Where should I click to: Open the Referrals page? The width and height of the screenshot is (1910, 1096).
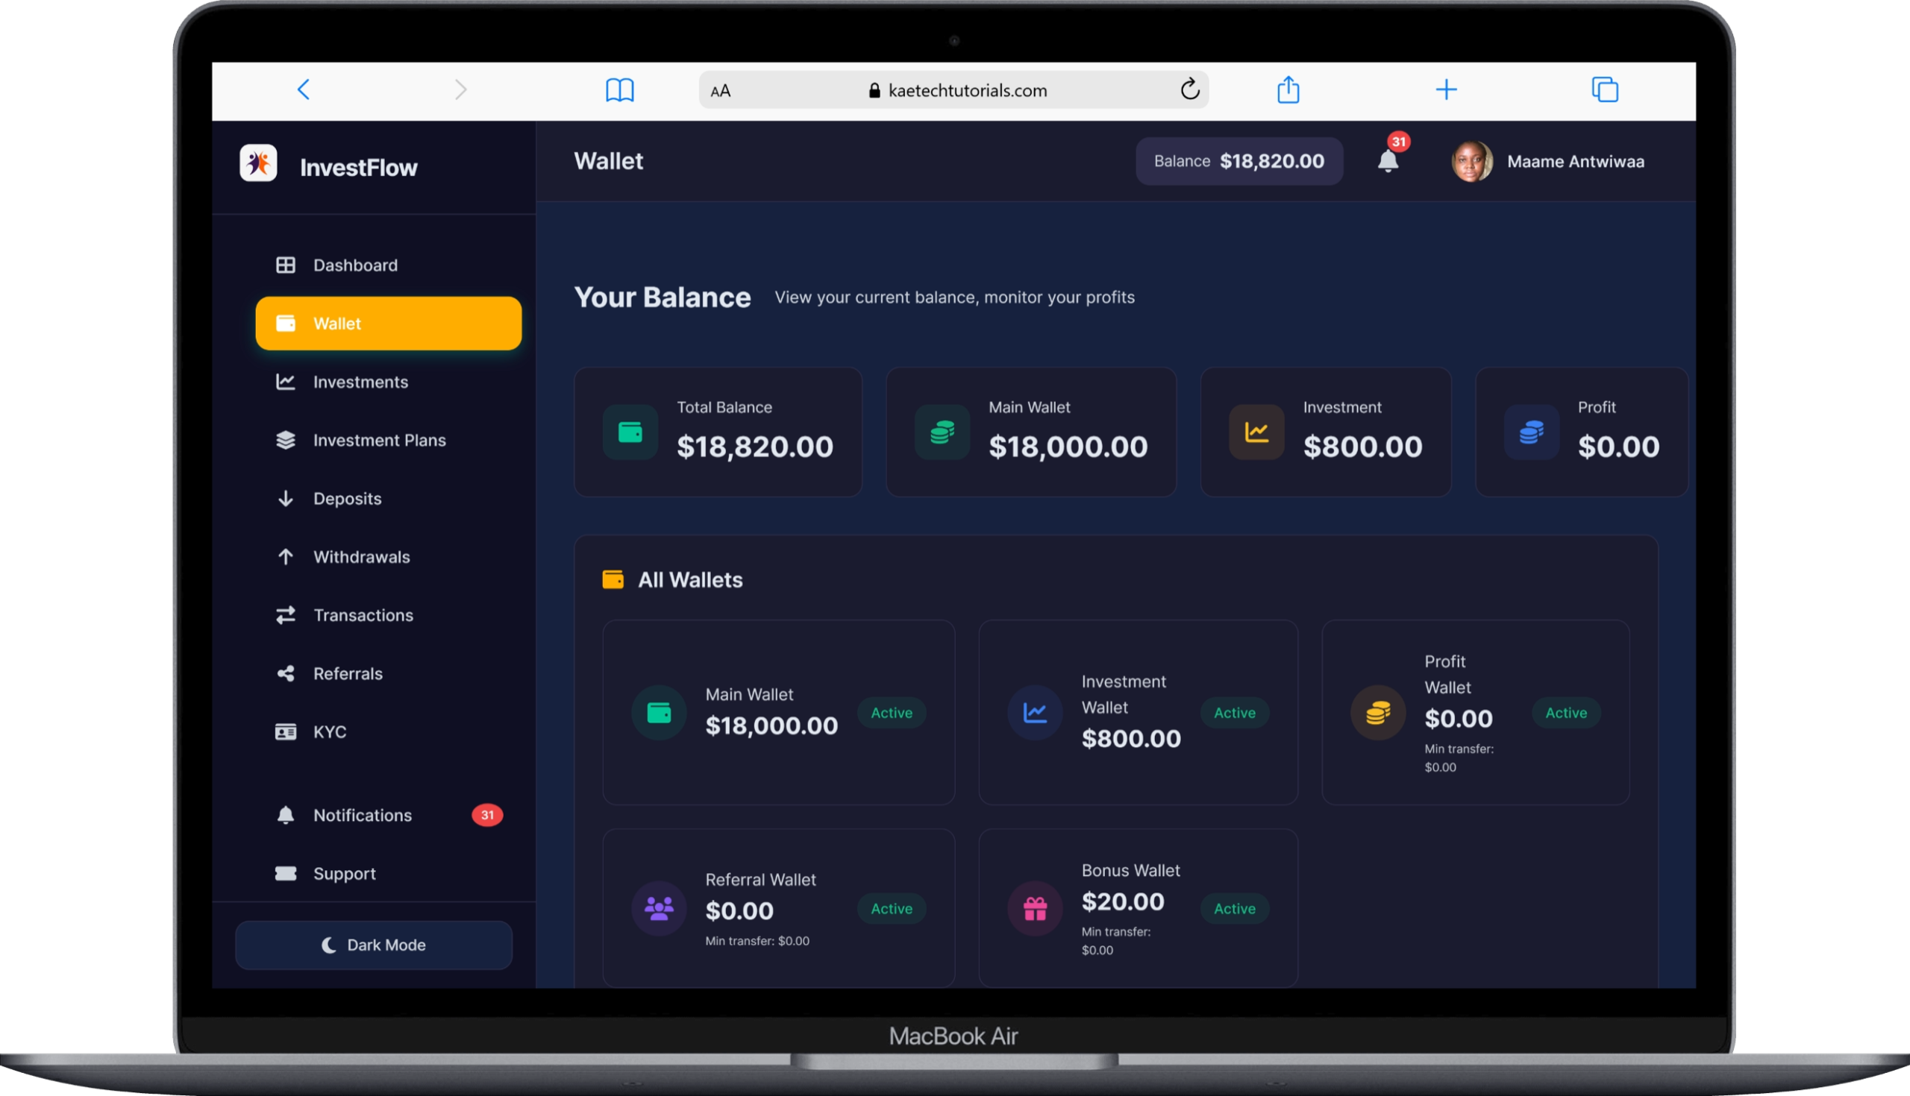click(x=389, y=674)
